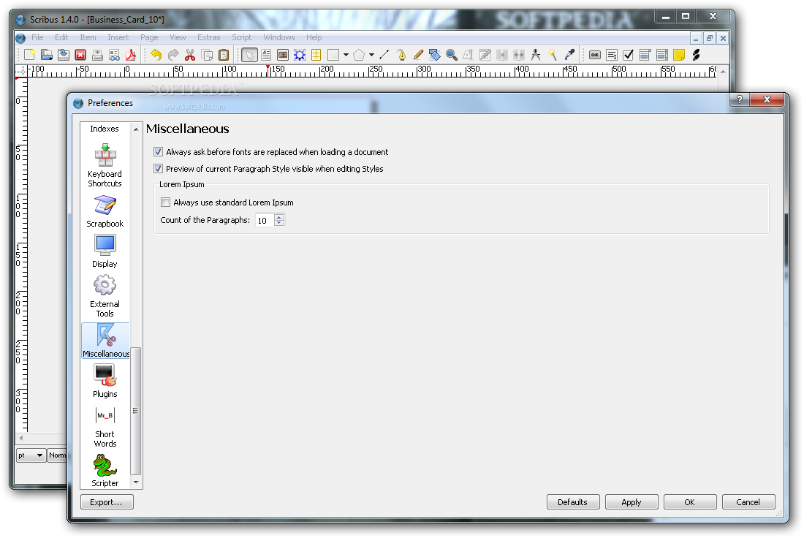
Task: Click the Preferences dialog help question mark button
Action: (x=740, y=99)
